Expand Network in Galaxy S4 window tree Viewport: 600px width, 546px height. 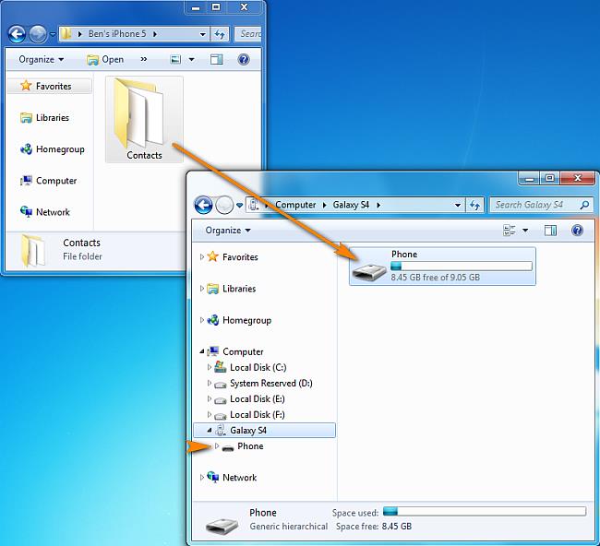pos(201,478)
